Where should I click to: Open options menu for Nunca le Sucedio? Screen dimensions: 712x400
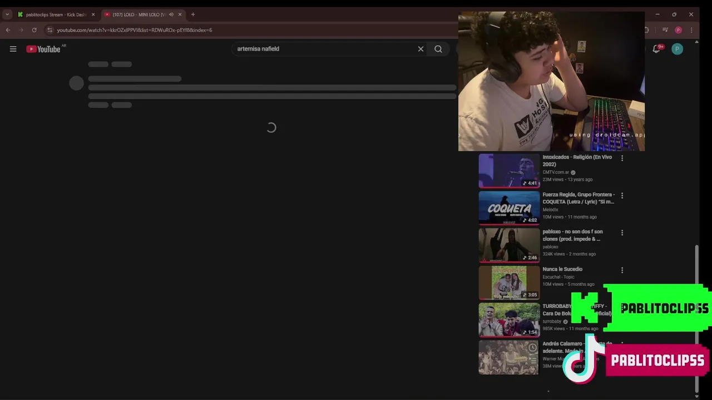pyautogui.click(x=622, y=270)
